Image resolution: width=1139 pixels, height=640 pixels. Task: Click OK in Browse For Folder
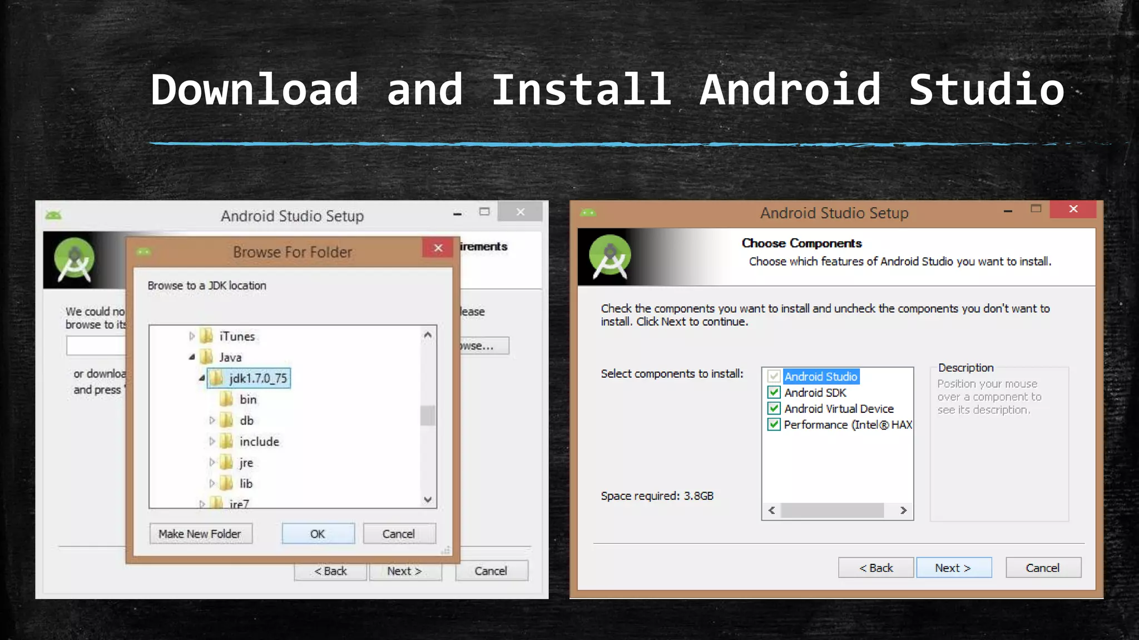coord(318,534)
